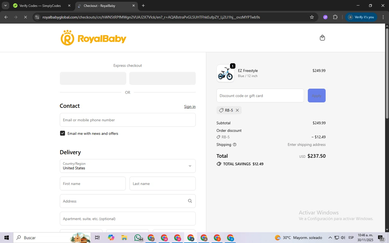Click the weather widget 30°C

298,238
